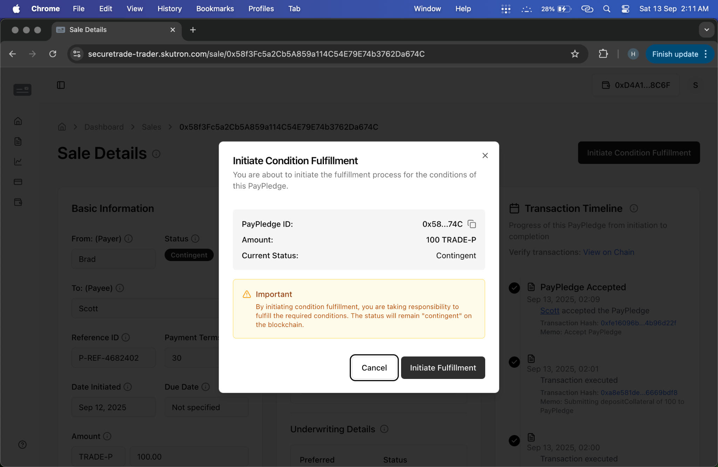
Task: Copy the PayPledge ID in the dialog
Action: pyautogui.click(x=472, y=224)
